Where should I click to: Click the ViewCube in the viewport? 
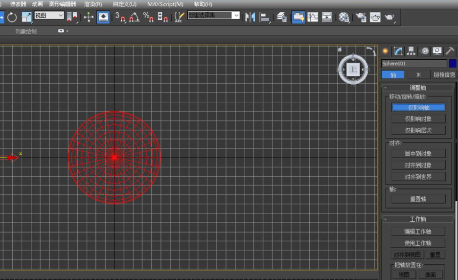tap(353, 70)
